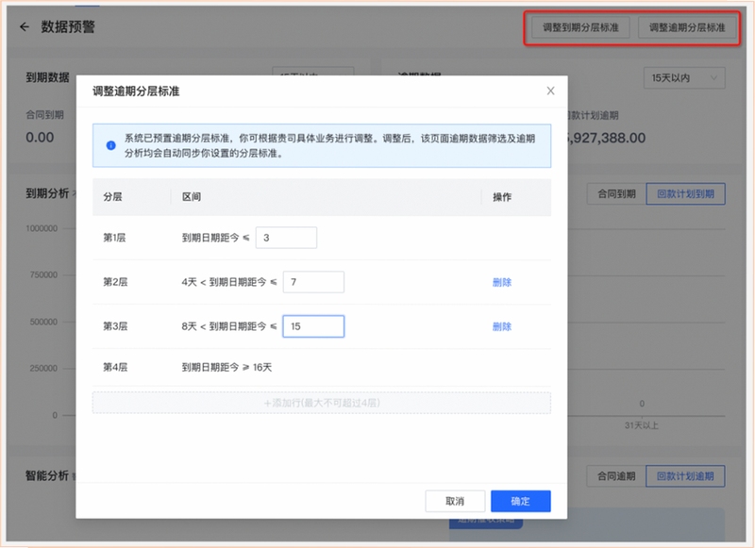Switch to 回款计划逾期 tab
The image size is (755, 548).
686,476
